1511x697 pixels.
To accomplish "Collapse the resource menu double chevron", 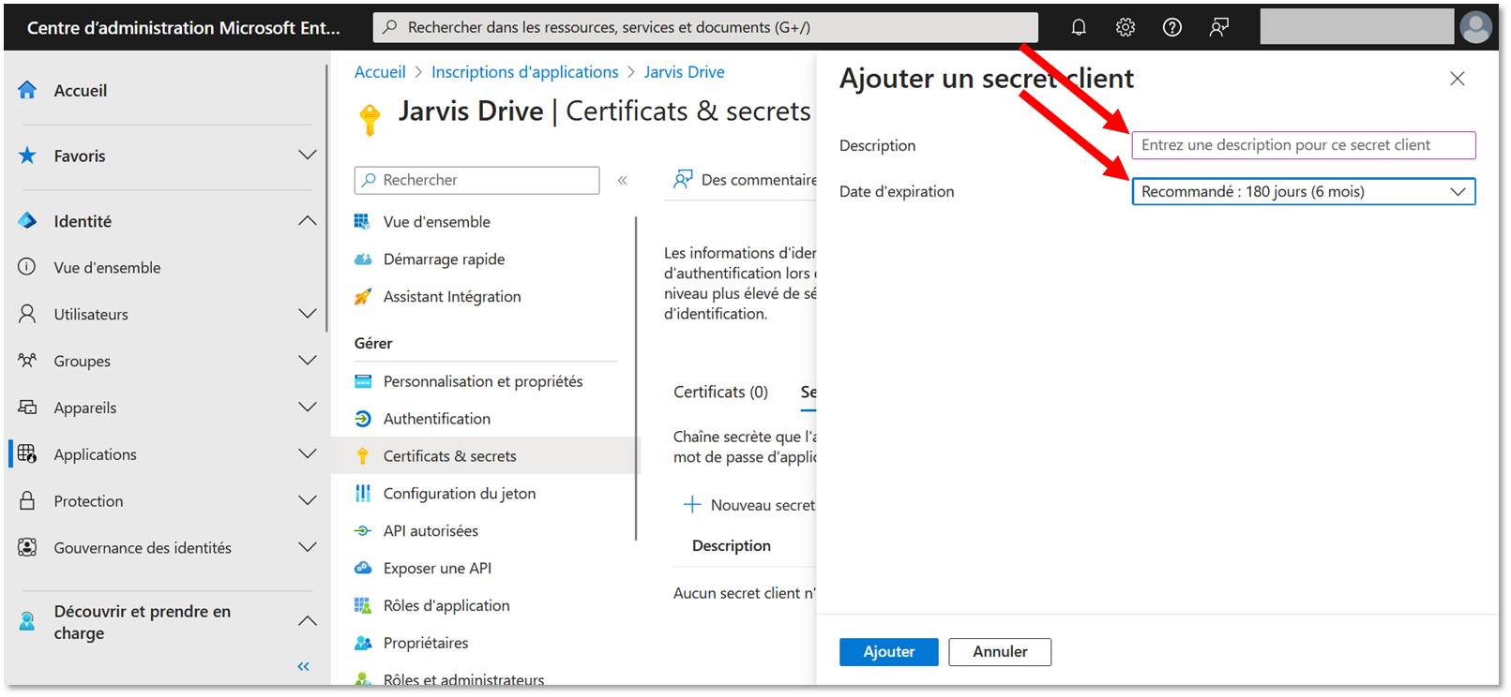I will 622,180.
